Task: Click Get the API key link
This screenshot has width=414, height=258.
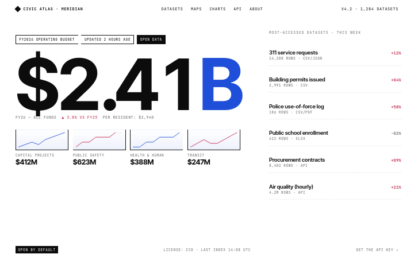Action: [x=377, y=249]
